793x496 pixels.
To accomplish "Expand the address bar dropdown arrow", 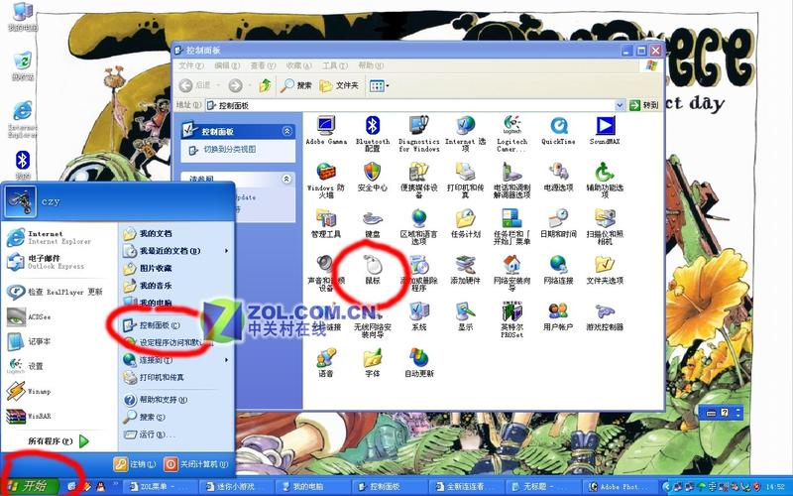I will click(621, 105).
